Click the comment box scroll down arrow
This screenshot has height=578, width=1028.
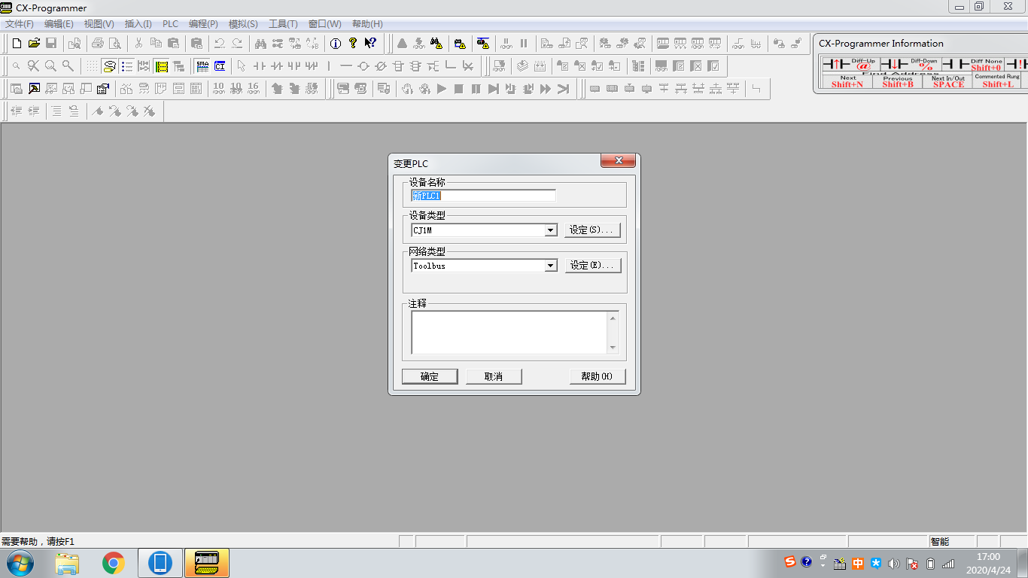[613, 348]
